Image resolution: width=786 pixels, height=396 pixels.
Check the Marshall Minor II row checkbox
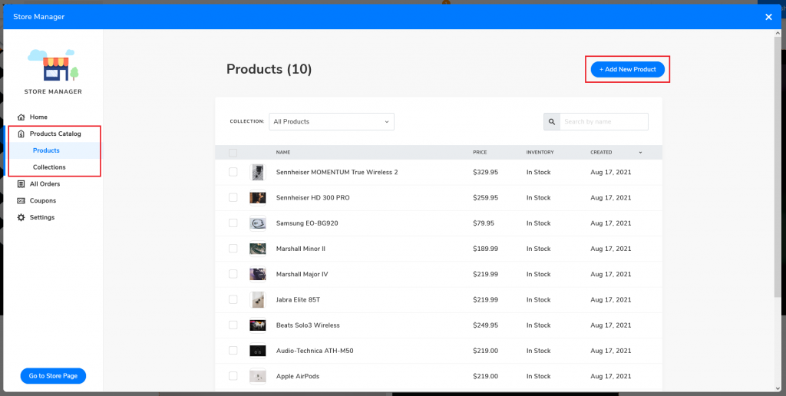233,249
